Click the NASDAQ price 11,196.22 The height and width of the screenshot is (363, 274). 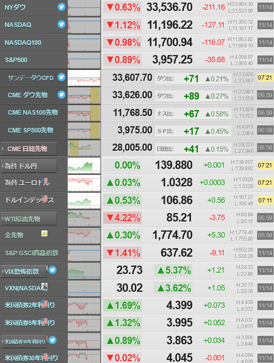[170, 25]
